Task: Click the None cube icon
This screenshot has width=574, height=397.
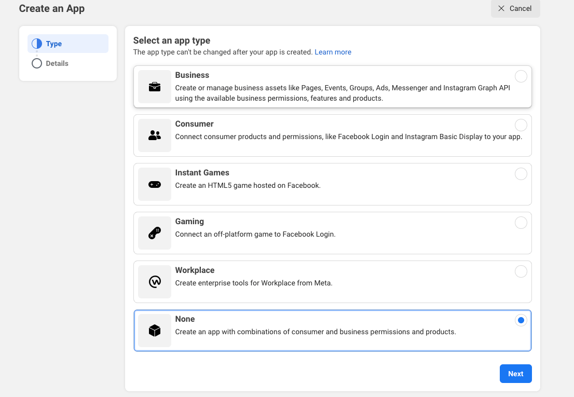Action: click(x=155, y=331)
